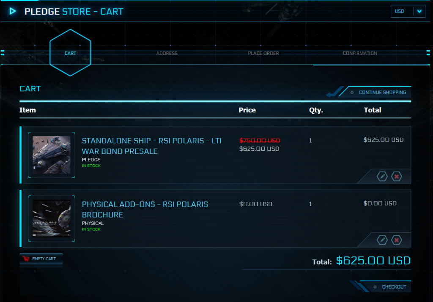Edit the Polaris Brochure cart item
This screenshot has width=433, height=302.
(x=382, y=240)
